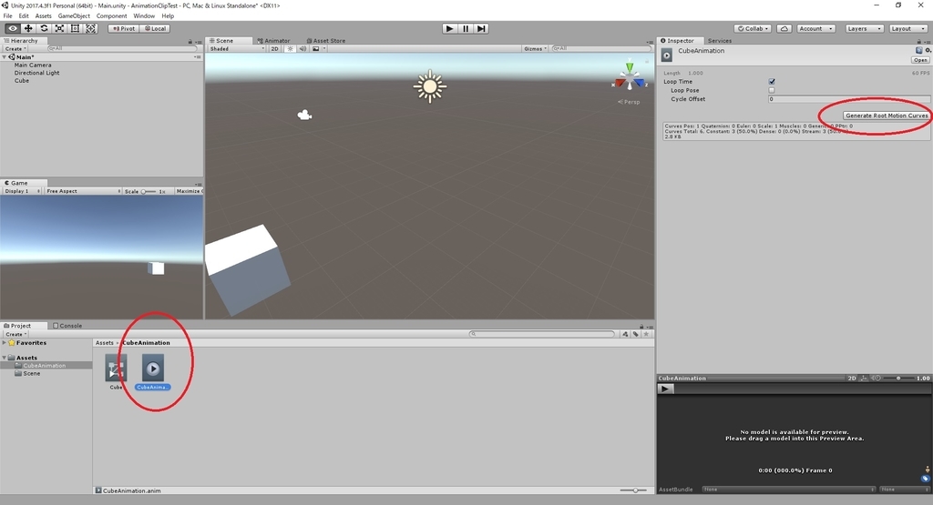Open the Inspector gear settings icon

[928, 51]
